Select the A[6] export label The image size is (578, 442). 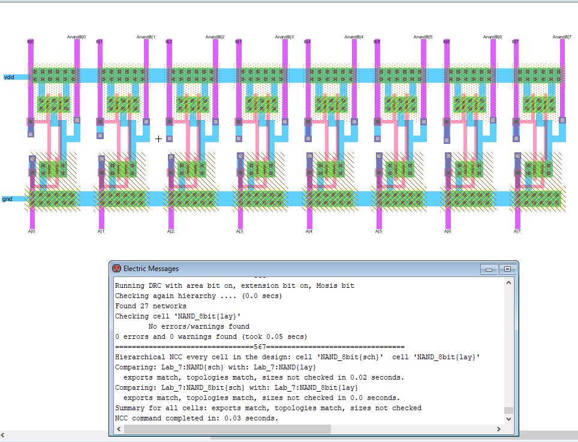point(447,231)
